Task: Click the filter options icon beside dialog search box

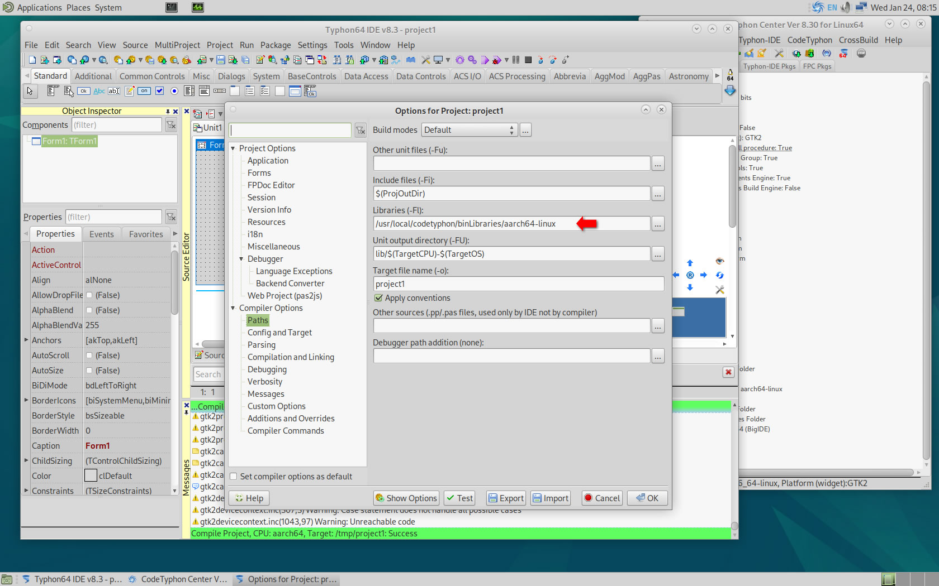Action: [361, 130]
